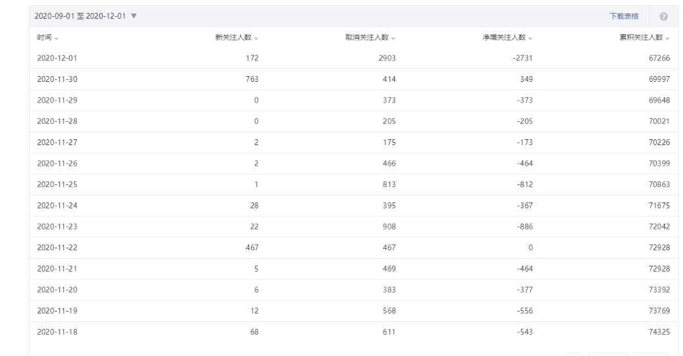Image resolution: width=683 pixels, height=356 pixels.
Task: Click net increase value -2731
Action: click(x=522, y=58)
